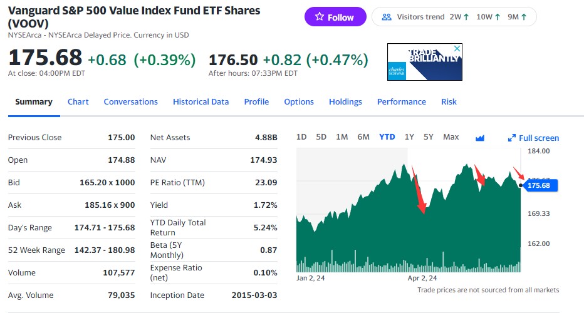This screenshot has width=584, height=313.
Task: Choose the 1M time range
Action: (x=342, y=137)
